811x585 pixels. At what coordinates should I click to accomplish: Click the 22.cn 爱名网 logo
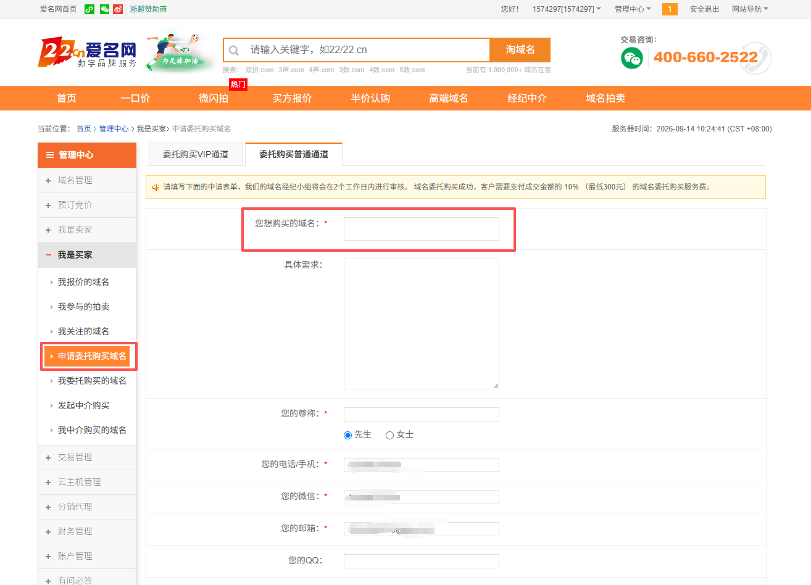pos(88,52)
